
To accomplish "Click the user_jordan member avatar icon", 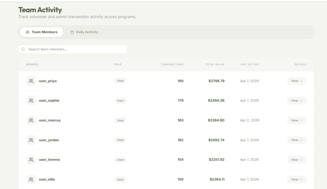I will coord(31,140).
